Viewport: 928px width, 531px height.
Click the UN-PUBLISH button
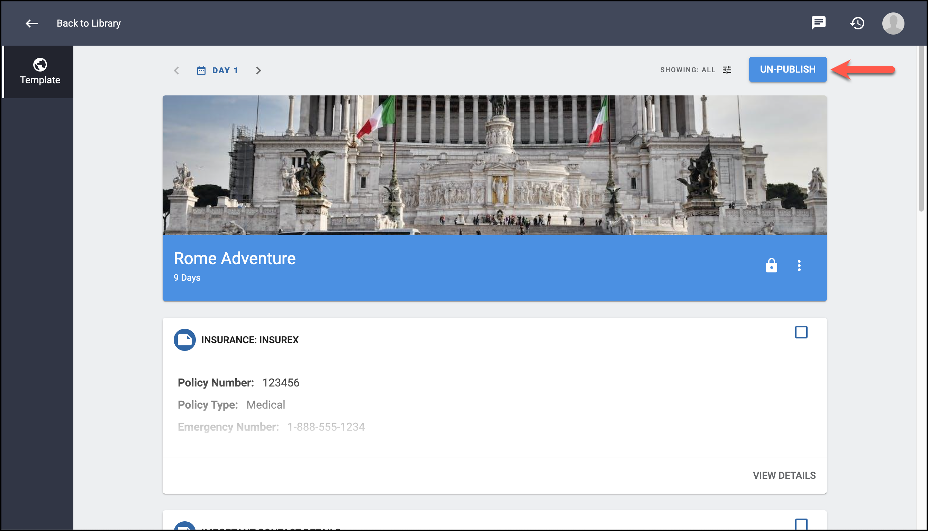pos(788,69)
